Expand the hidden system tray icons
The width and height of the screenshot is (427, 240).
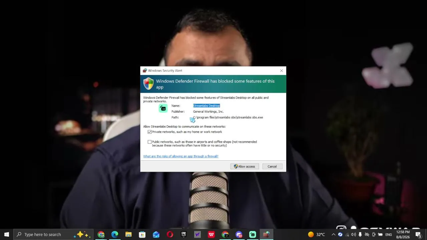coord(333,234)
